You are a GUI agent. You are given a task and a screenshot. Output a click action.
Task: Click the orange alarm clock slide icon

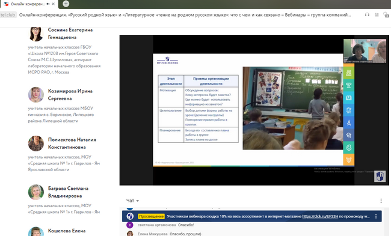pos(349,160)
